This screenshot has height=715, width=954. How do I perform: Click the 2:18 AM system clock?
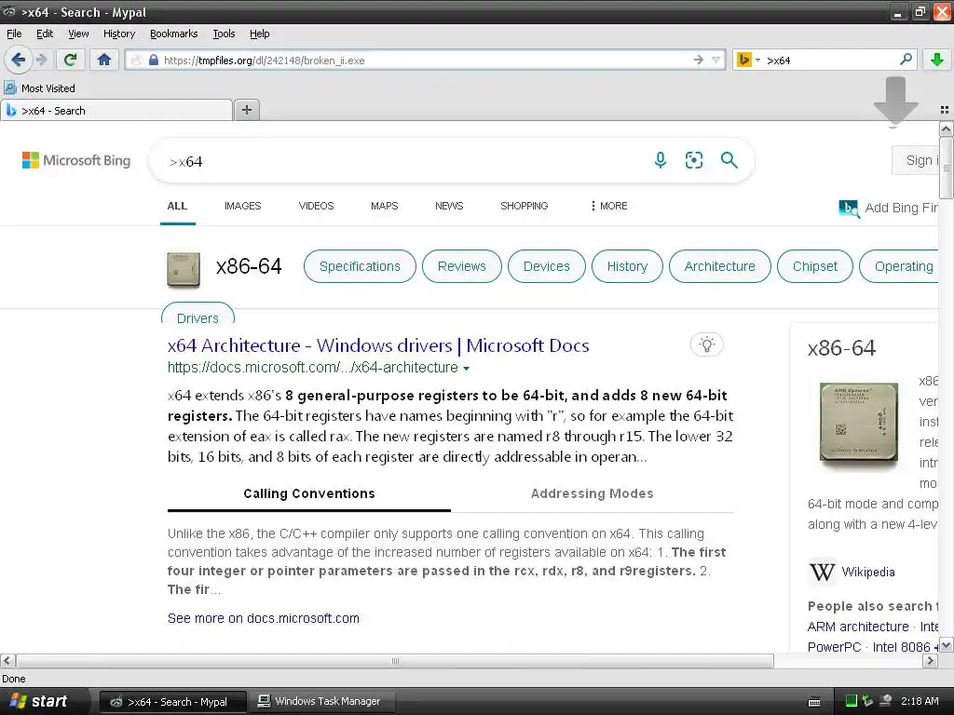[x=920, y=701]
